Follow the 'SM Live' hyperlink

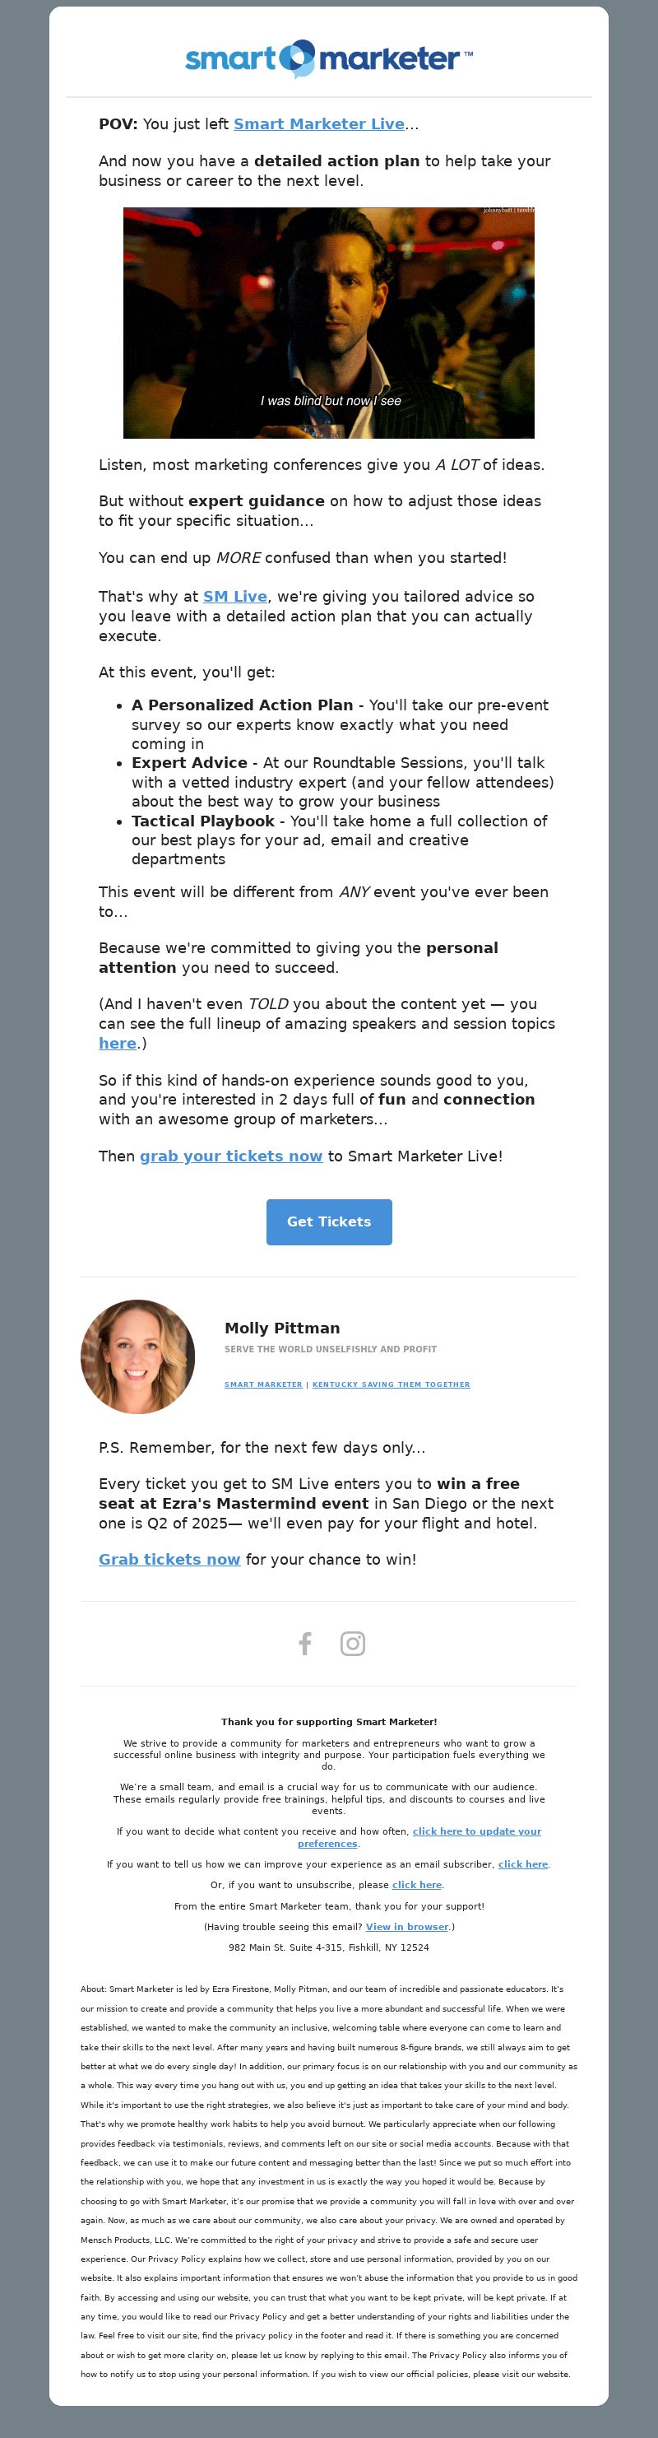[234, 596]
